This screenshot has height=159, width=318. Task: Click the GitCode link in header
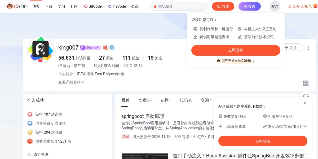pyautogui.click(x=93, y=6)
